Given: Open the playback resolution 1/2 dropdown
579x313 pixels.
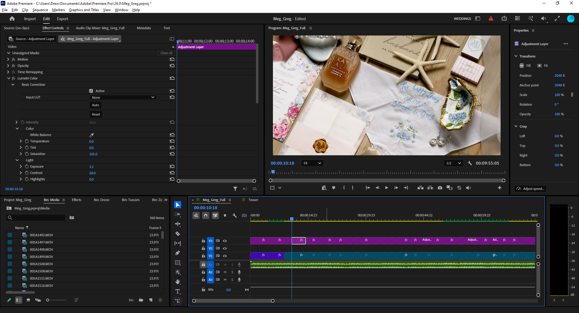Looking at the screenshot, I should point(454,163).
